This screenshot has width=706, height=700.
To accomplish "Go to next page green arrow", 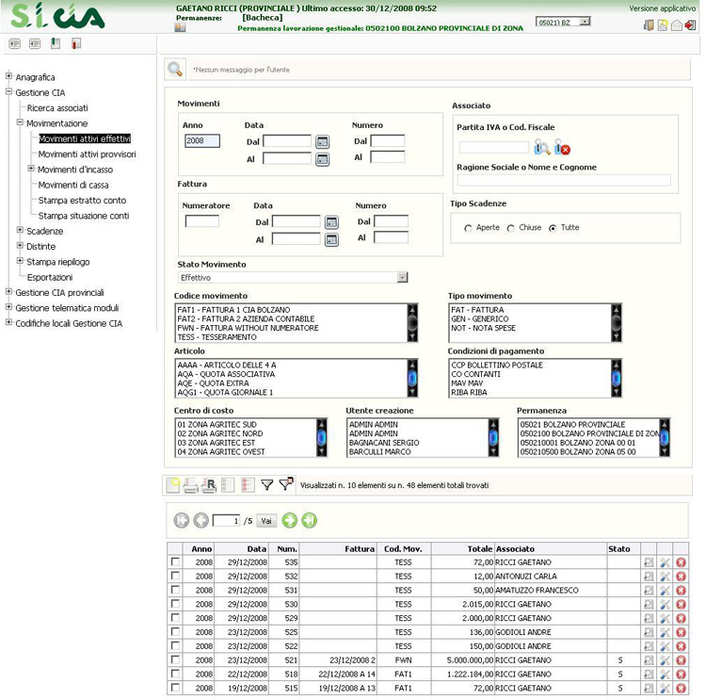I will point(290,521).
